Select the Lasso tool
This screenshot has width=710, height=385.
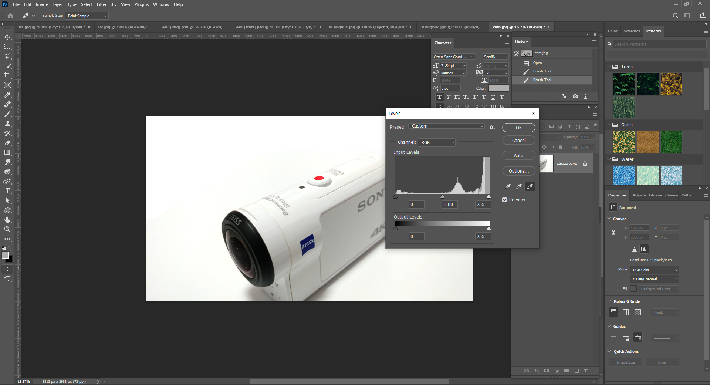pyautogui.click(x=7, y=56)
